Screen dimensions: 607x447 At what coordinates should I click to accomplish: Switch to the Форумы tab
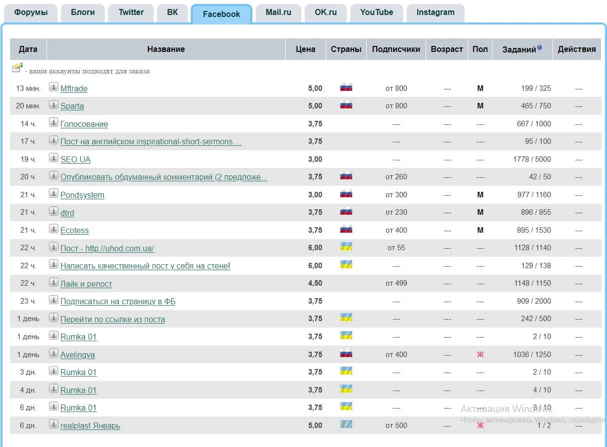coord(31,12)
